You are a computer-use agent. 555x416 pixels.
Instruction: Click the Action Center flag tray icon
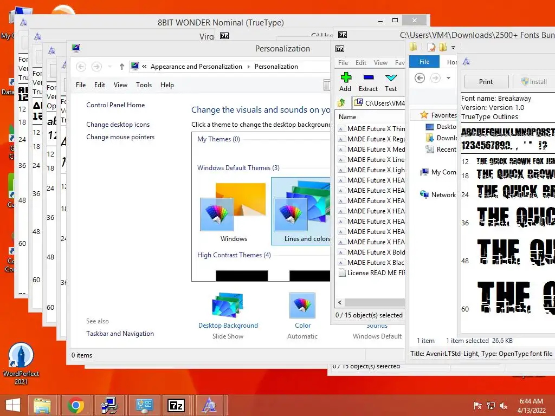478,406
